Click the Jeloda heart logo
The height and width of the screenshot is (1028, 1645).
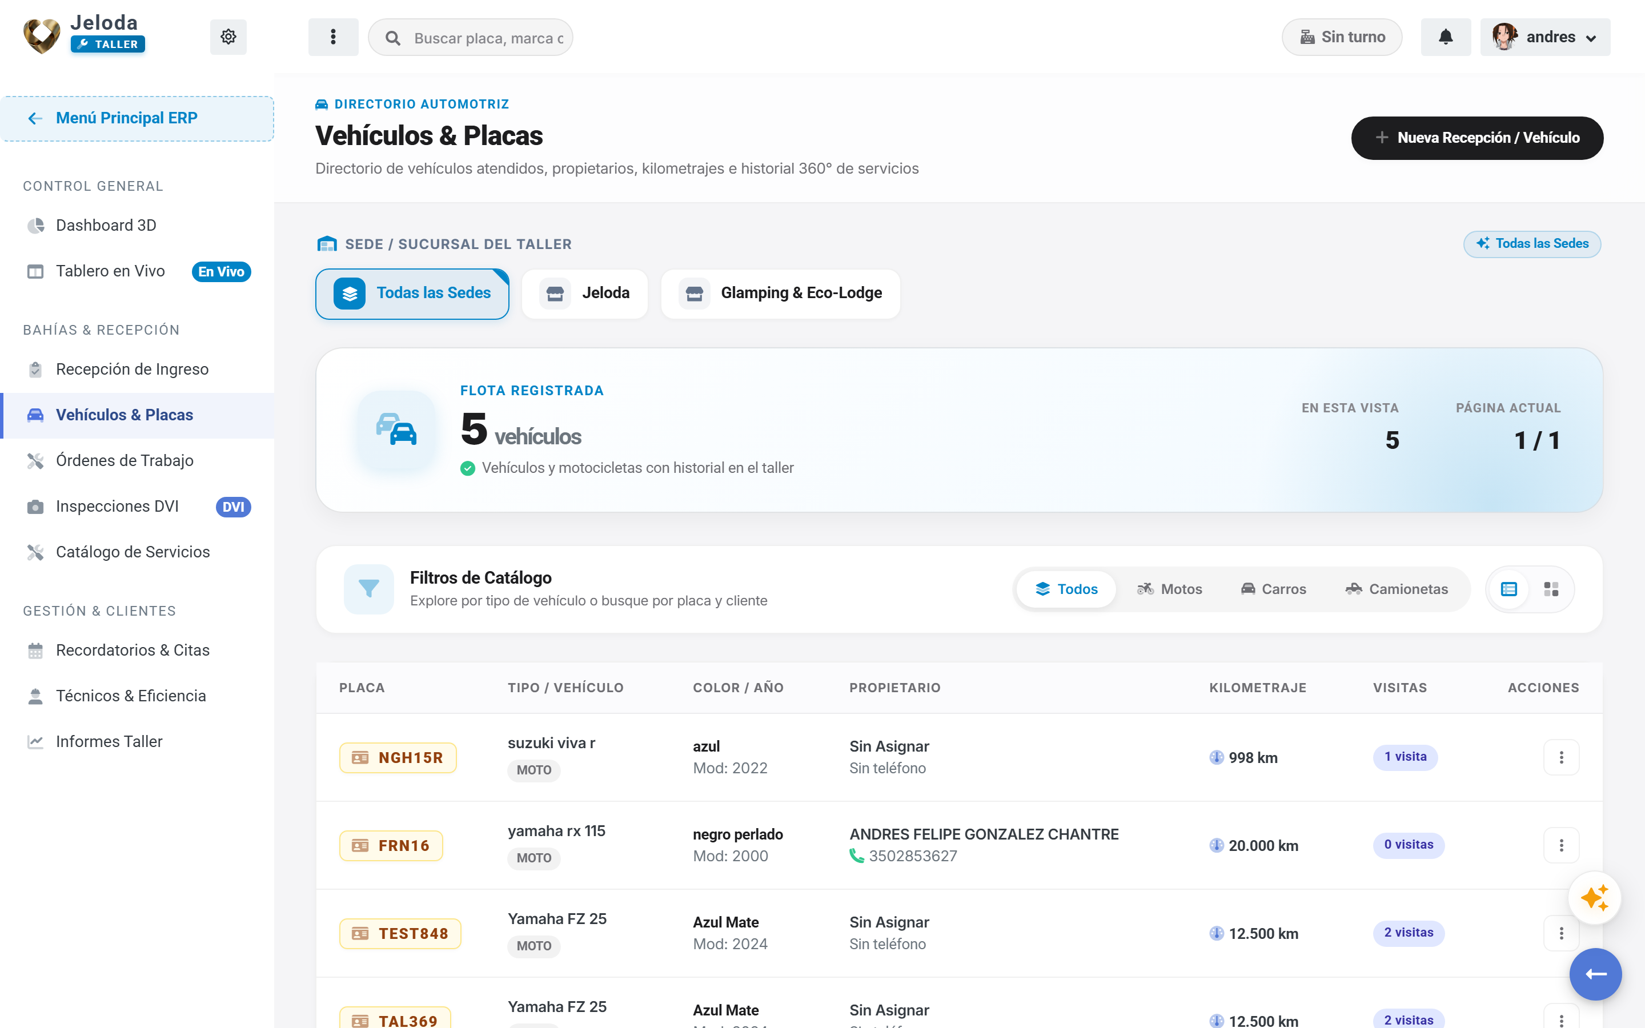pyautogui.click(x=42, y=35)
